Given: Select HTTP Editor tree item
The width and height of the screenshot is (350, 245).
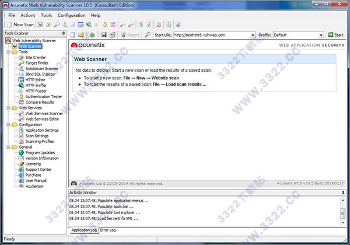Looking at the screenshot, I should 35,80.
